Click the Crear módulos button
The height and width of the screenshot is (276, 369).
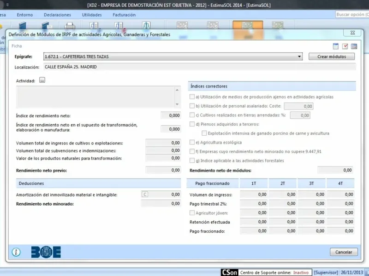pyautogui.click(x=332, y=57)
